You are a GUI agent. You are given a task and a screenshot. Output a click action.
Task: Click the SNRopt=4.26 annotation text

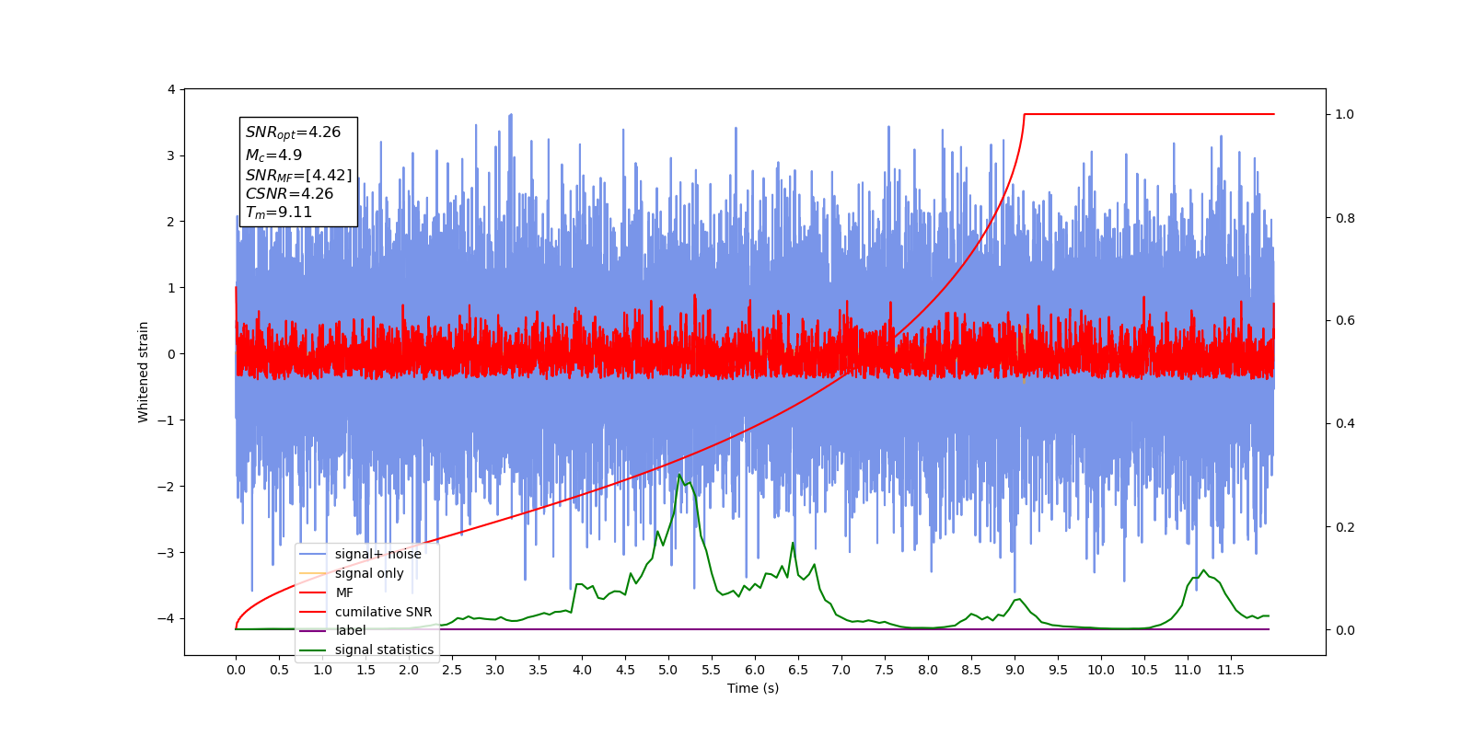[x=293, y=132]
